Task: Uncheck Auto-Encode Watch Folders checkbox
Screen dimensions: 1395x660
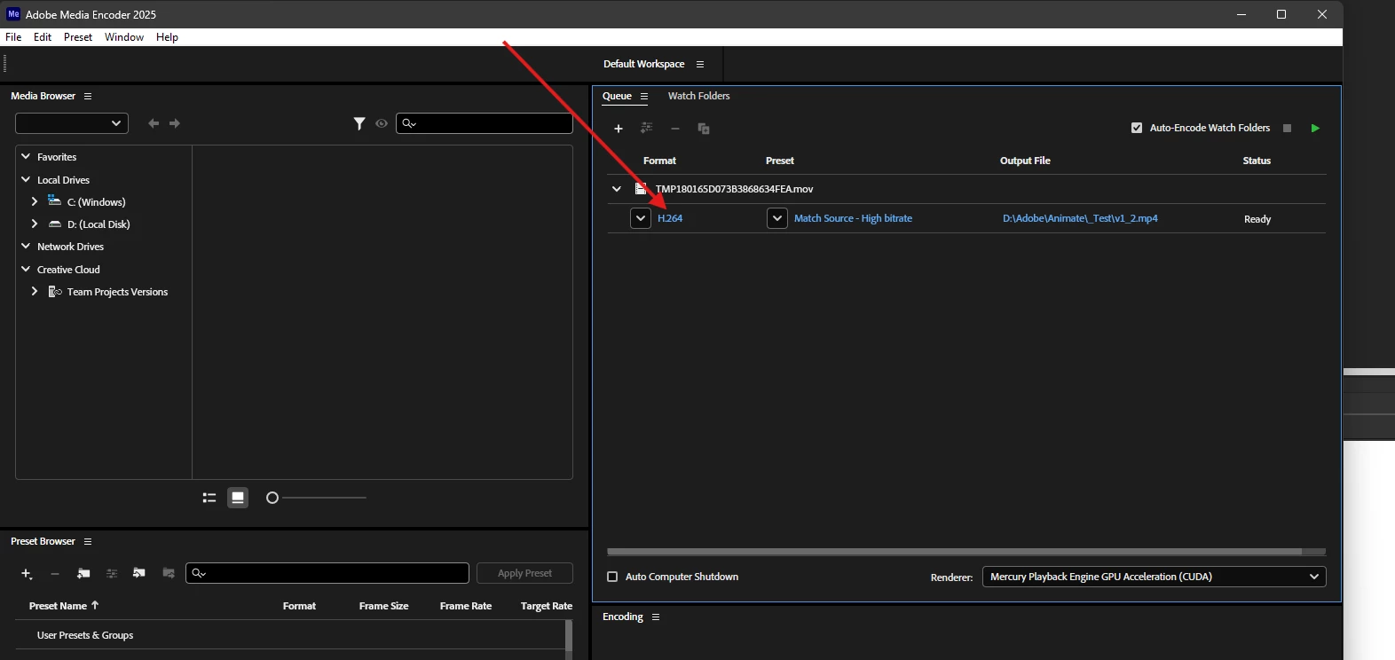Action: point(1137,128)
